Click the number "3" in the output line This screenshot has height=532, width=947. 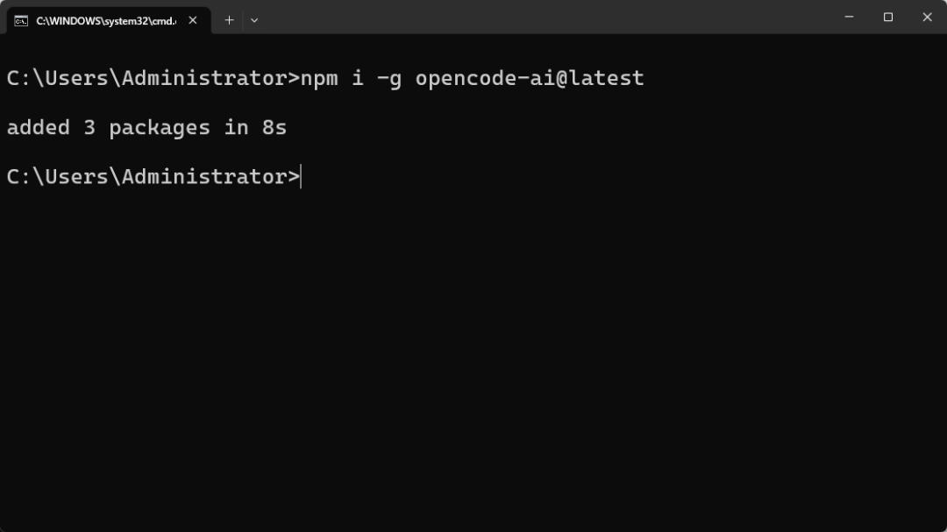[x=89, y=127]
